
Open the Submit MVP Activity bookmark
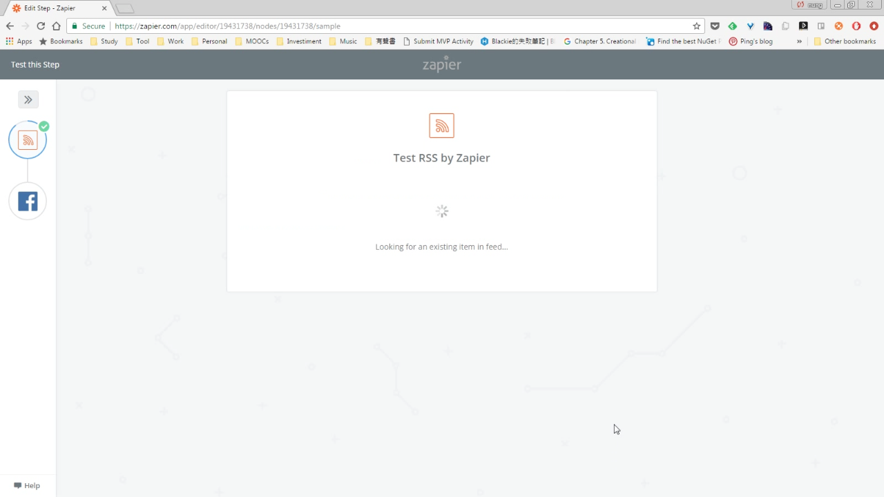pyautogui.click(x=438, y=41)
